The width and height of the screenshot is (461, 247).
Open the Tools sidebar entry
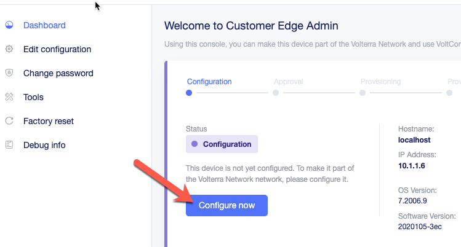point(33,97)
